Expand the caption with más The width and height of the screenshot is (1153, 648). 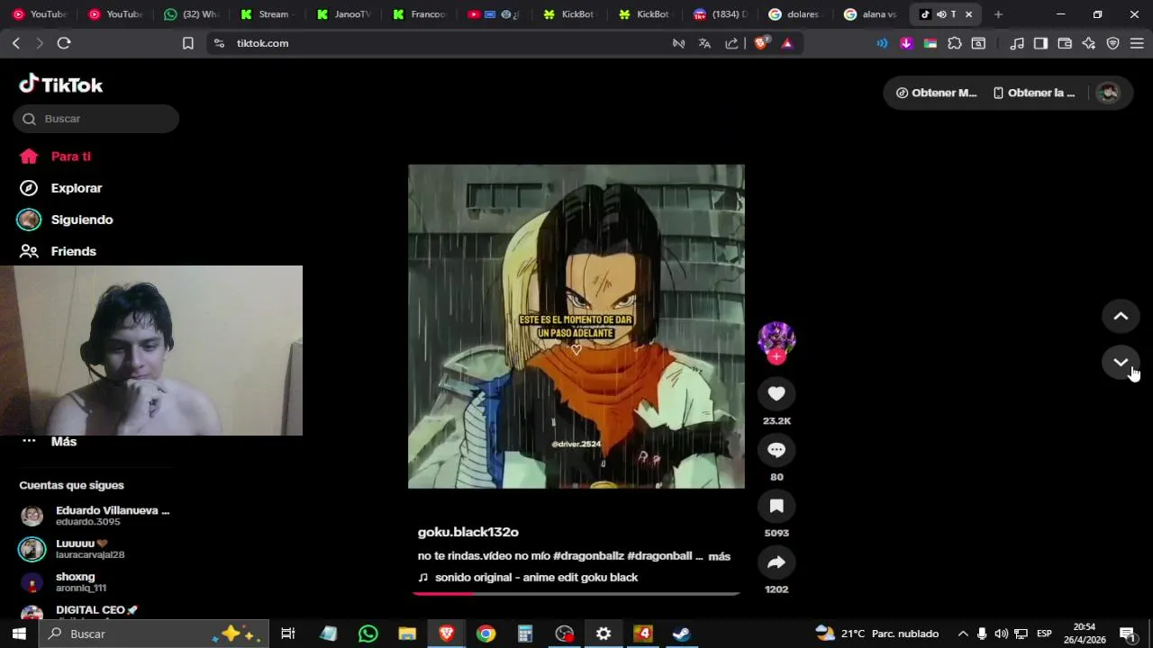[x=720, y=556]
